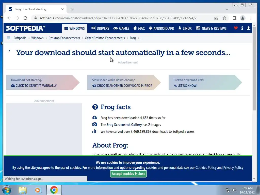
Task: Bookmark this page with star icon
Action: click(224, 18)
